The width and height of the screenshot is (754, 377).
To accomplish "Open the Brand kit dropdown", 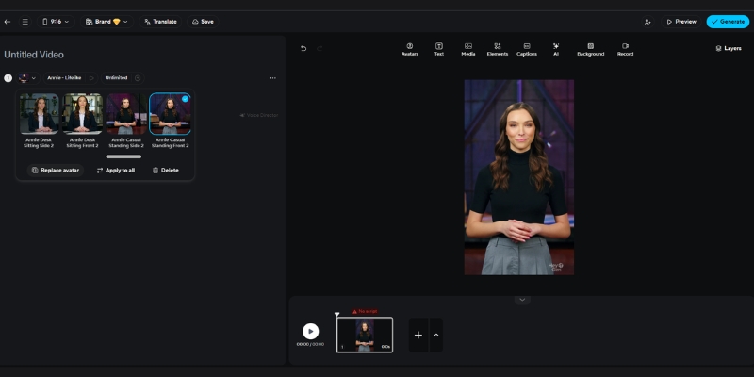I will pyautogui.click(x=107, y=22).
